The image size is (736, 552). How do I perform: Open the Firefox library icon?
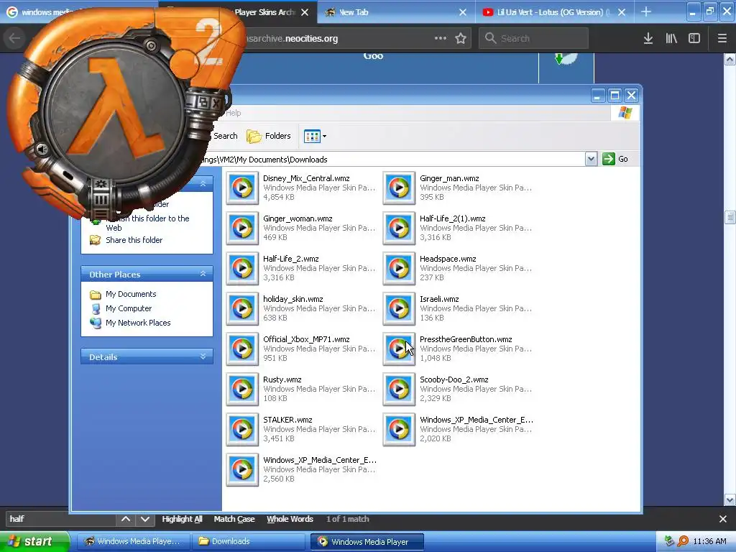click(671, 39)
